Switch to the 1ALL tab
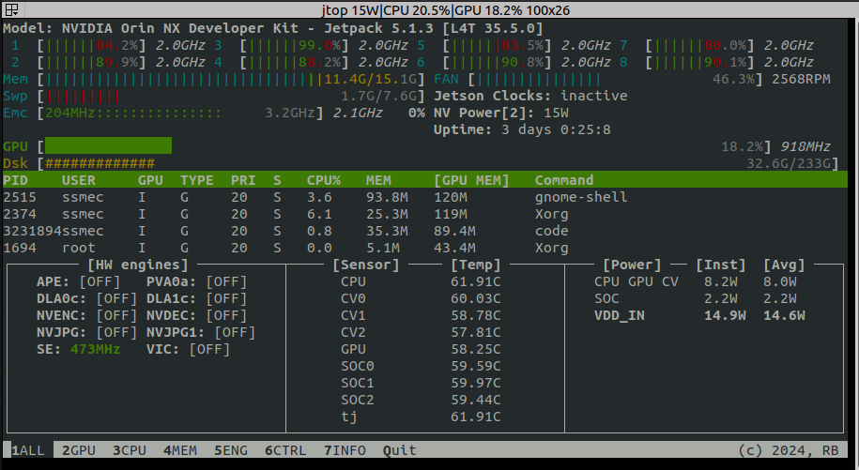This screenshot has height=470, width=859. pyautogui.click(x=28, y=450)
